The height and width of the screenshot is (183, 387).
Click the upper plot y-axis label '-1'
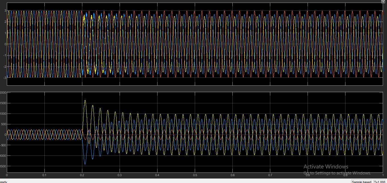[5, 55]
